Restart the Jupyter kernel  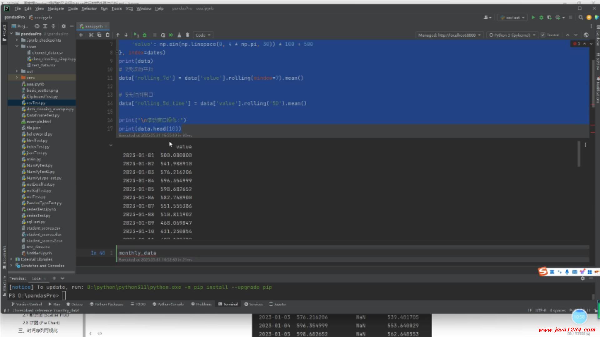[163, 35]
